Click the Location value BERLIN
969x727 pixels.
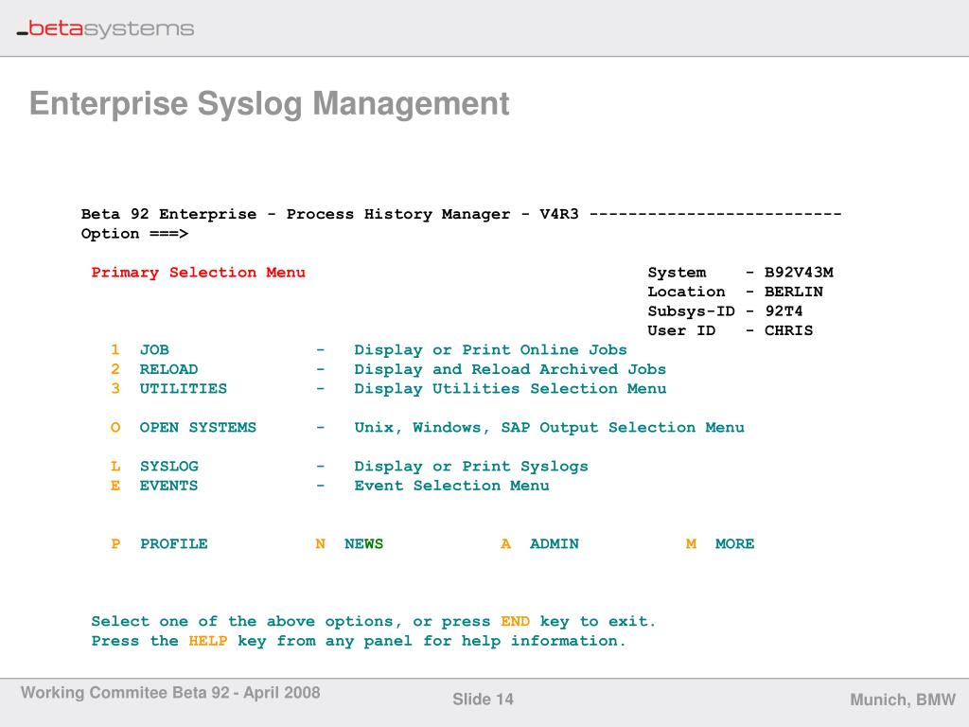pos(794,292)
